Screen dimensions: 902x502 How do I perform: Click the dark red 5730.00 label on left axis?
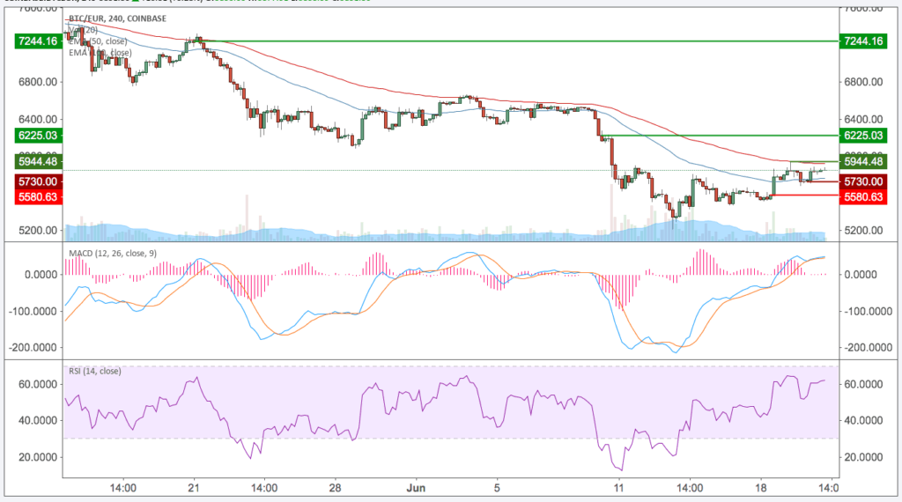[36, 181]
